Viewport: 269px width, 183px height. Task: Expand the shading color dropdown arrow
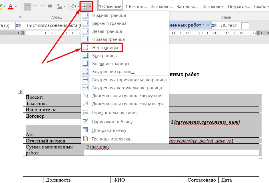click(x=79, y=6)
